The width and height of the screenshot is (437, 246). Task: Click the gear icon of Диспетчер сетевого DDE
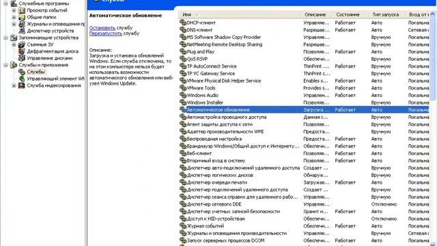pos(183,204)
